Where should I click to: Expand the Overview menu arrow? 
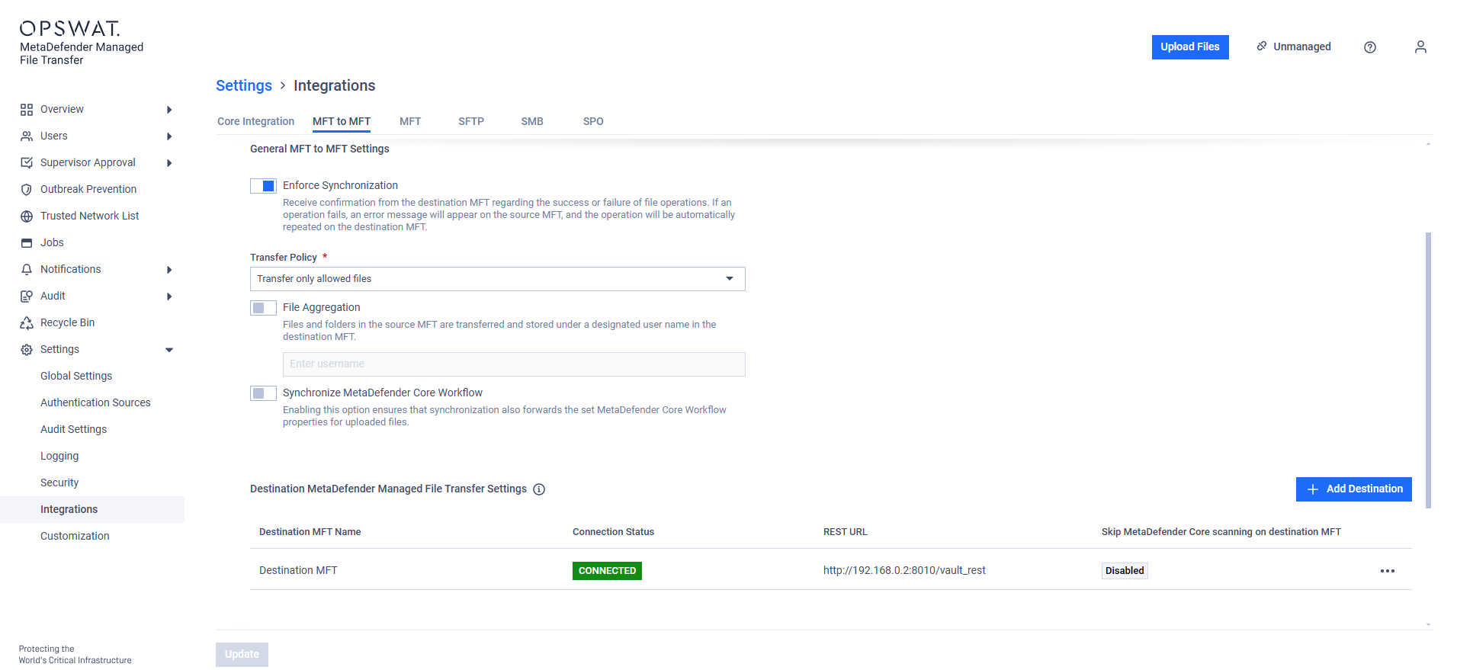click(169, 110)
